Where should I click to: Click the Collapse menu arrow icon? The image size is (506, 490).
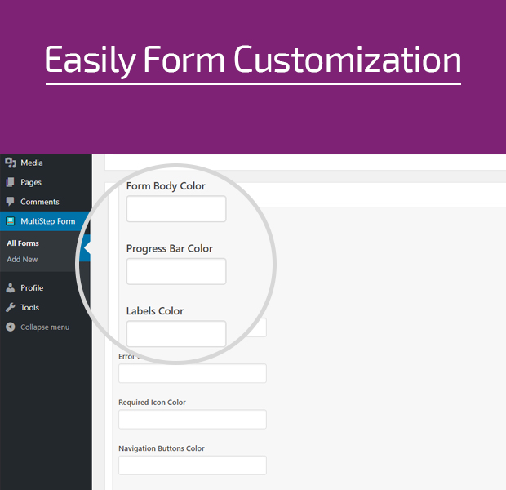click(11, 327)
